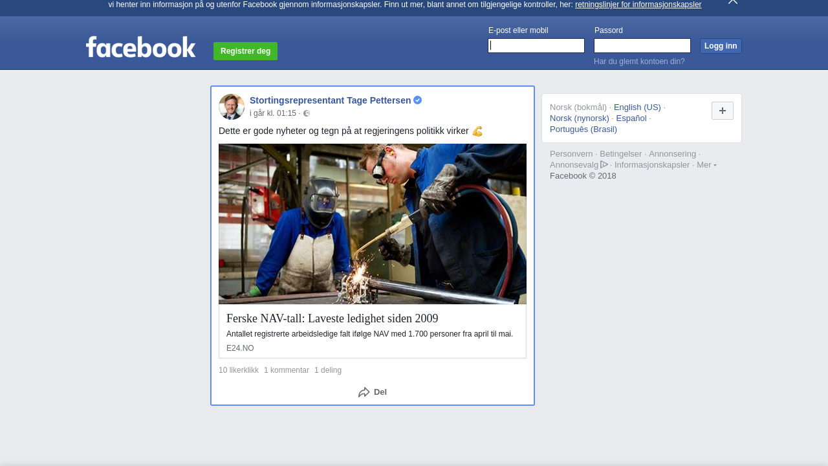
Task: Switch language to English (US)
Action: (637, 107)
